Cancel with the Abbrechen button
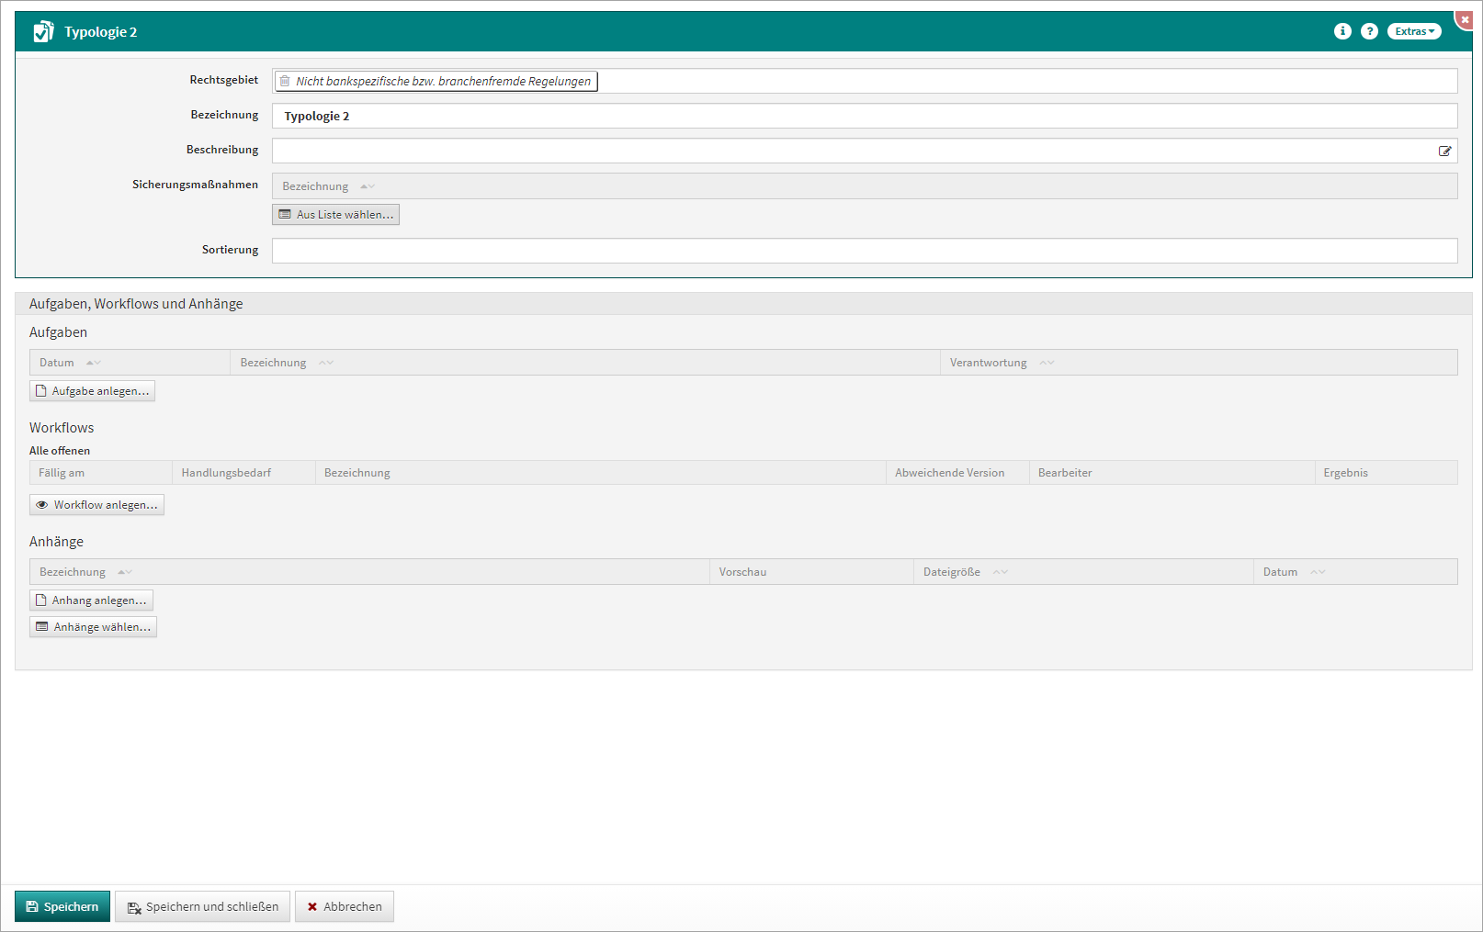The width and height of the screenshot is (1483, 932). pyautogui.click(x=344, y=906)
